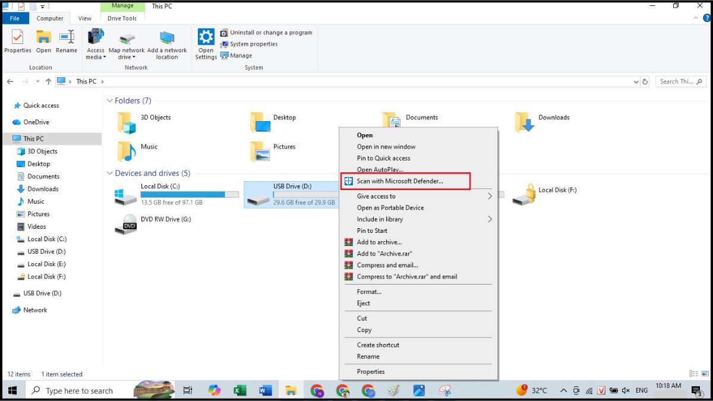This screenshot has width=713, height=401.
Task: Click the taskbar search box
Action: pyautogui.click(x=101, y=390)
